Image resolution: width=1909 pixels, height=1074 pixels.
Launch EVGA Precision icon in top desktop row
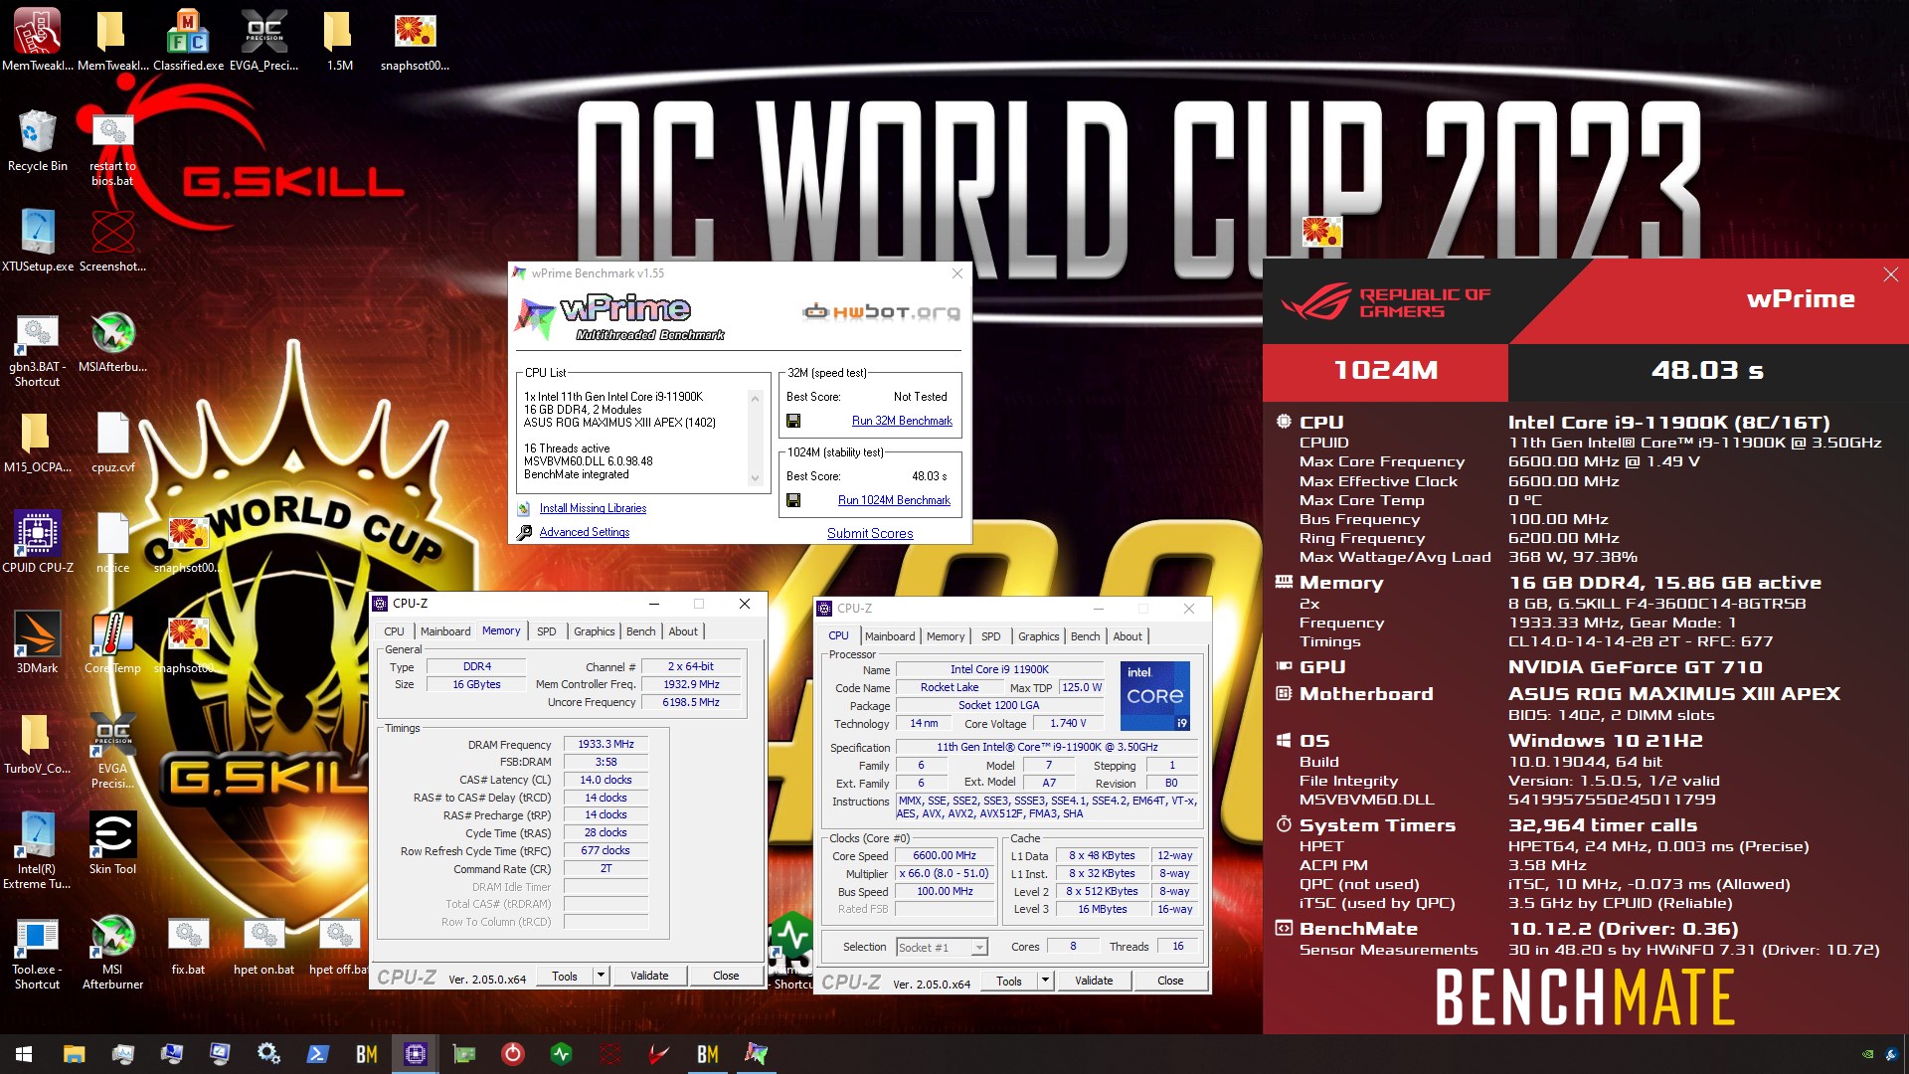tap(263, 41)
